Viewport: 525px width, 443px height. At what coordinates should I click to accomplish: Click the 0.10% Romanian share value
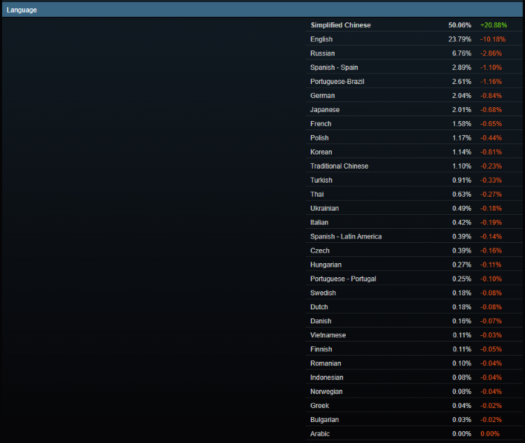tap(462, 363)
